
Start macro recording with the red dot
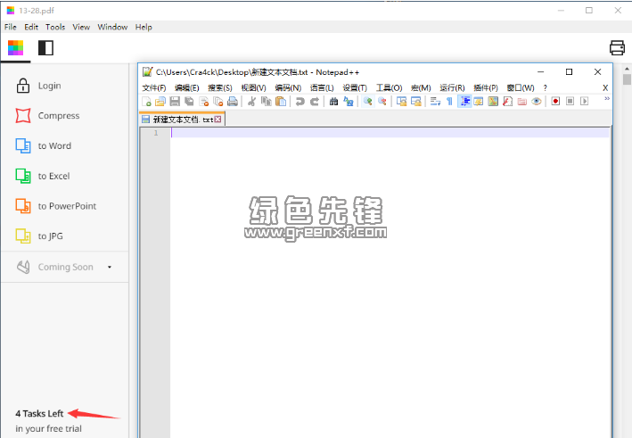[554, 102]
